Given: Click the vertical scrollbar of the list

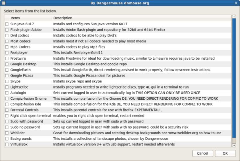Looking at the screenshot, I should tap(233, 80).
